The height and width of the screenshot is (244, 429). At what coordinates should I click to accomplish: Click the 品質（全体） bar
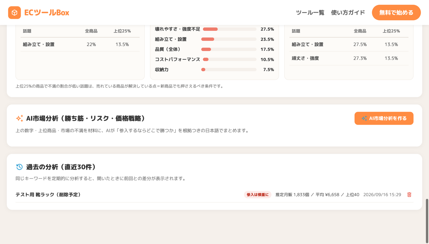click(x=229, y=49)
